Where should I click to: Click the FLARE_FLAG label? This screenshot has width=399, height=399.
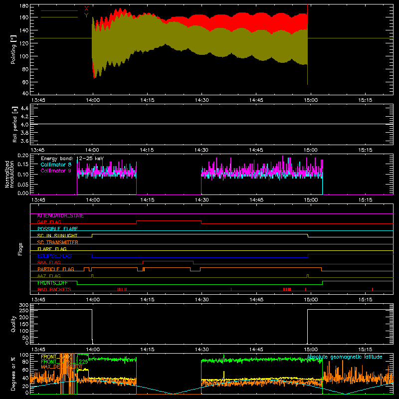pyautogui.click(x=52, y=249)
